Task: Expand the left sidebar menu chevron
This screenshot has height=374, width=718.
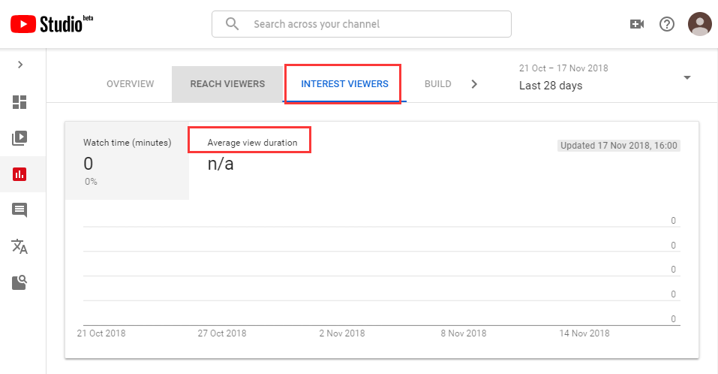Action: [20, 65]
